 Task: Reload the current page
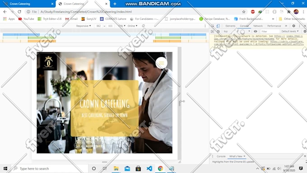pyautogui.click(x=19, y=12)
